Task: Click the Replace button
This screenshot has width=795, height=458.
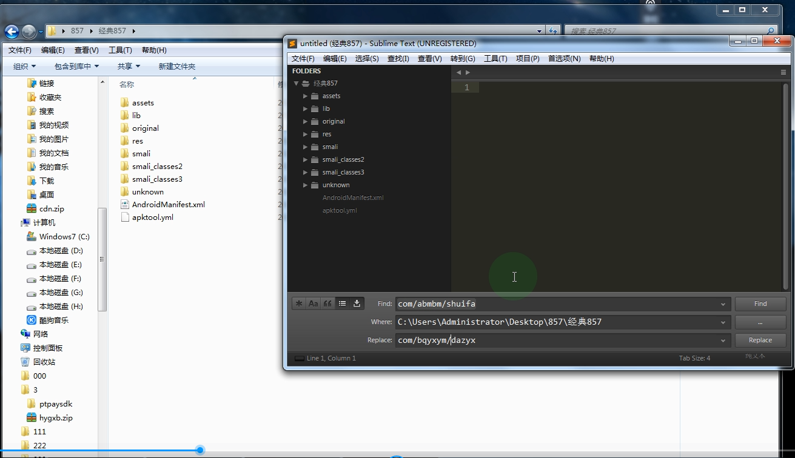Action: click(x=760, y=340)
